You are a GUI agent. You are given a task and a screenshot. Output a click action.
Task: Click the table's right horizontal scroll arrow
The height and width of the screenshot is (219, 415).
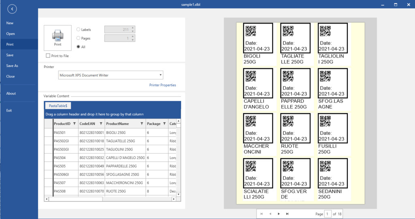[x=174, y=199]
